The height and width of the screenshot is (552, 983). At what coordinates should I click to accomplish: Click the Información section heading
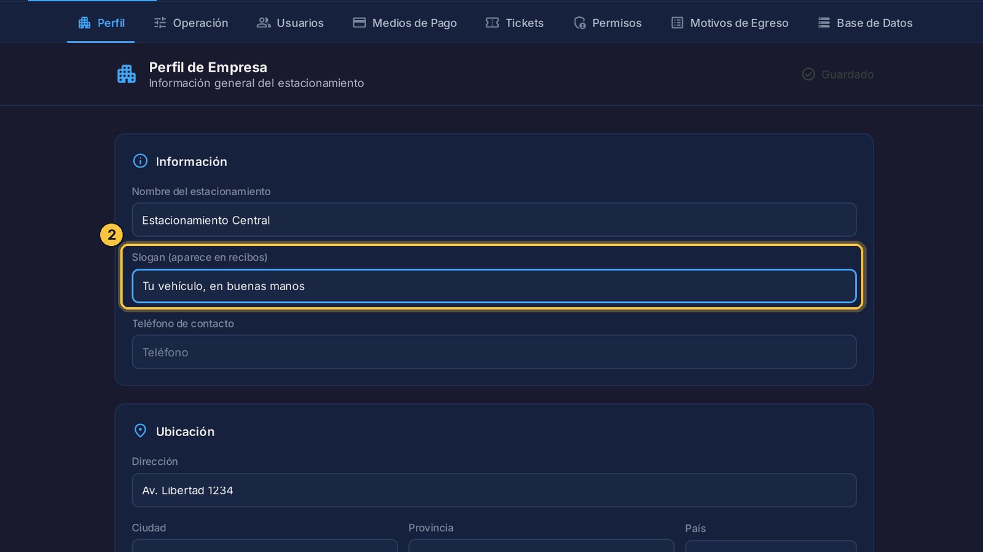191,161
